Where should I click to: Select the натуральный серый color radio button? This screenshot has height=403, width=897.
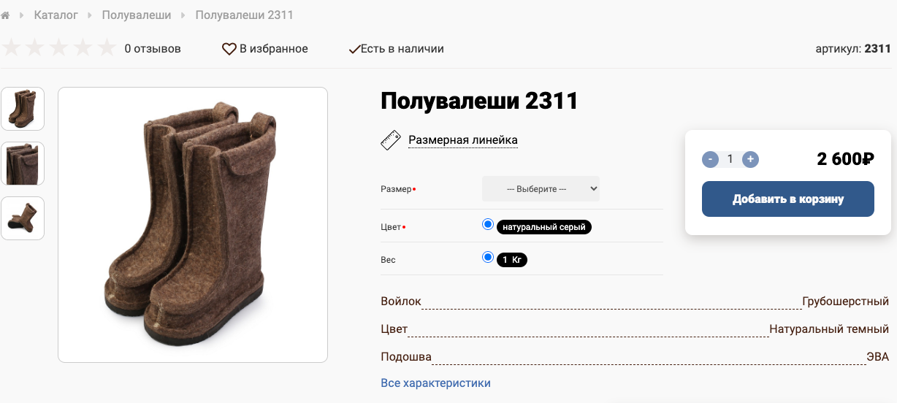click(x=488, y=224)
